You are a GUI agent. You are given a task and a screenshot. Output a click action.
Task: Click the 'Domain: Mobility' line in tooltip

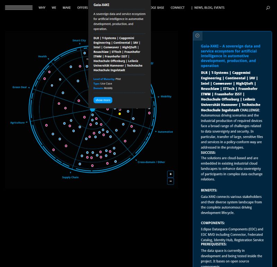coord(103,88)
